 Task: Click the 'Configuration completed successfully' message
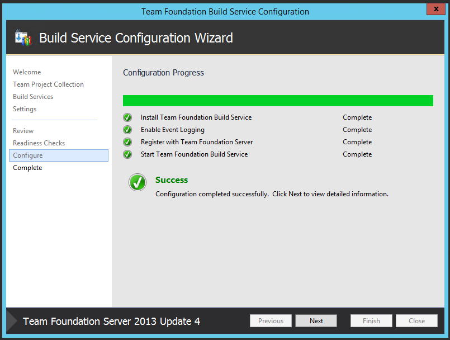(272, 194)
